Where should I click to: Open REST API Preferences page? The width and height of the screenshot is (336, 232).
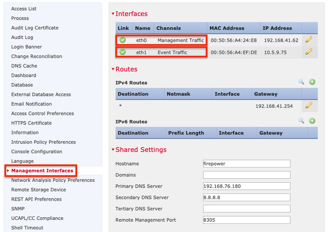point(36,199)
